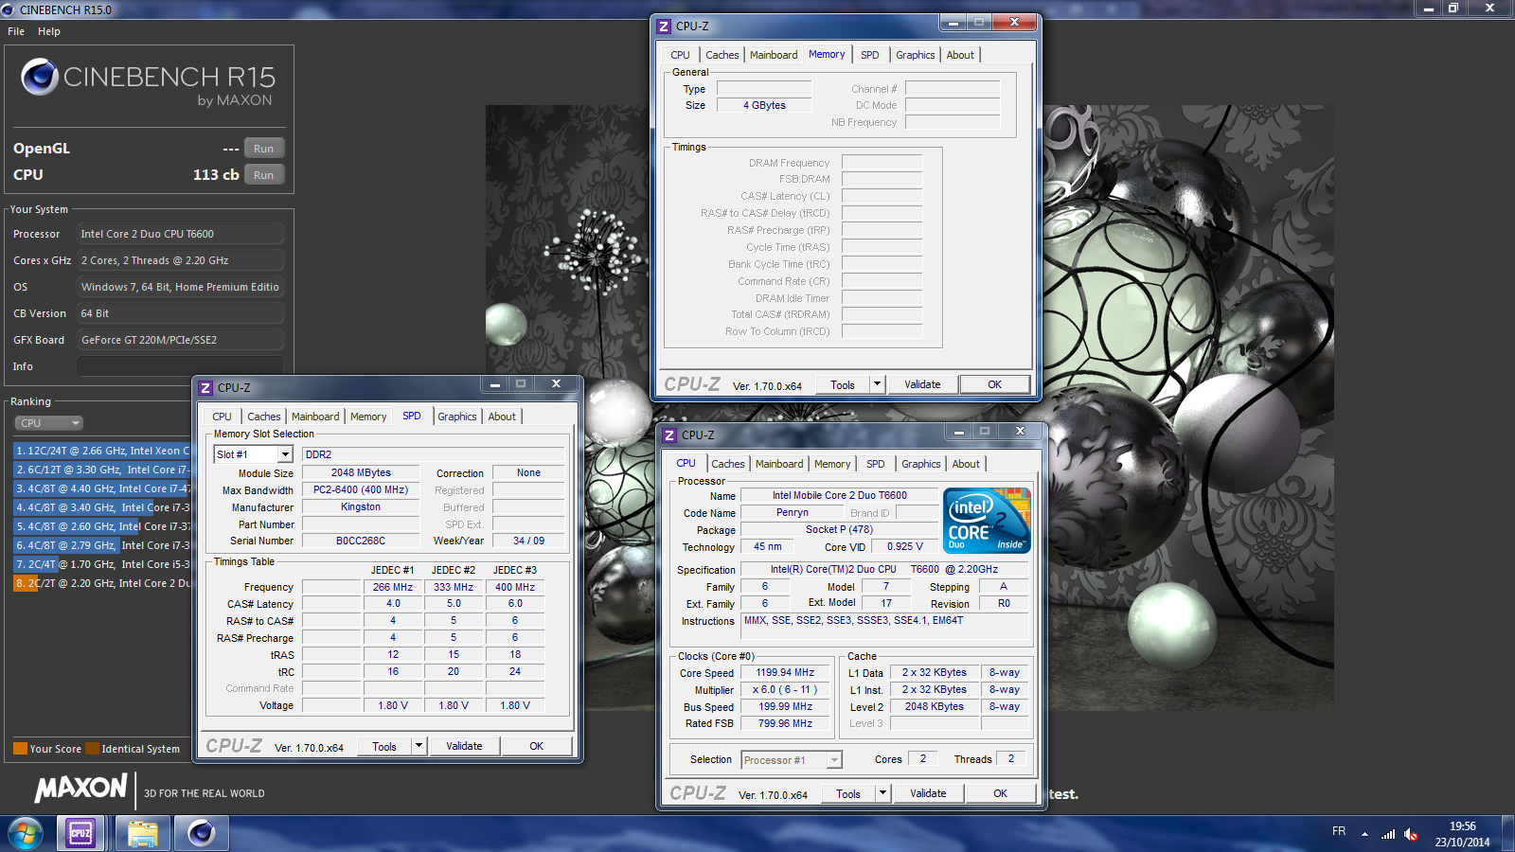Click the Core Speed value 1199.94 MHz

click(x=785, y=673)
